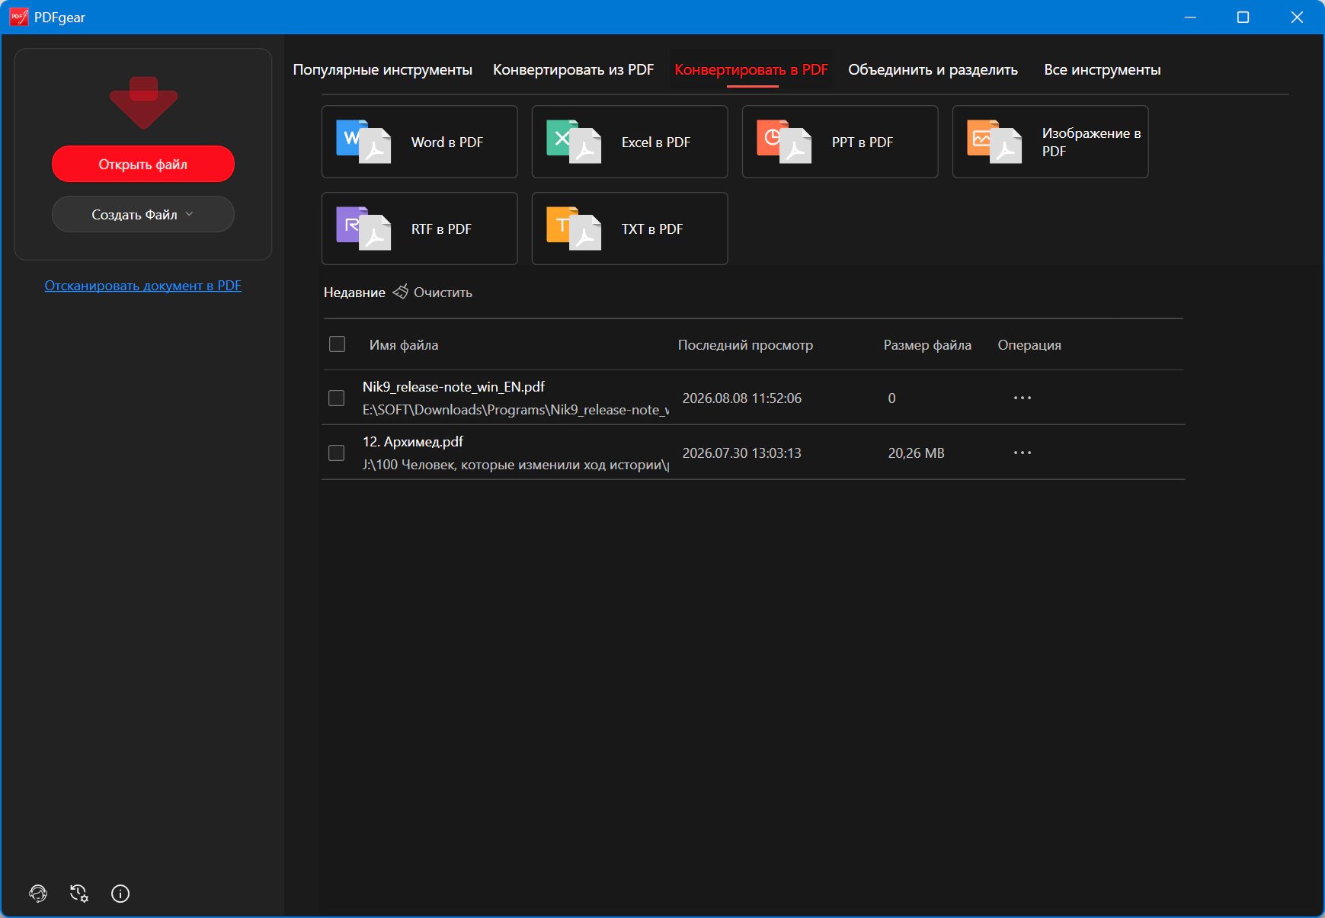Screen dimensions: 1325x918
Task: Click the Операция column header
Action: point(1029,345)
